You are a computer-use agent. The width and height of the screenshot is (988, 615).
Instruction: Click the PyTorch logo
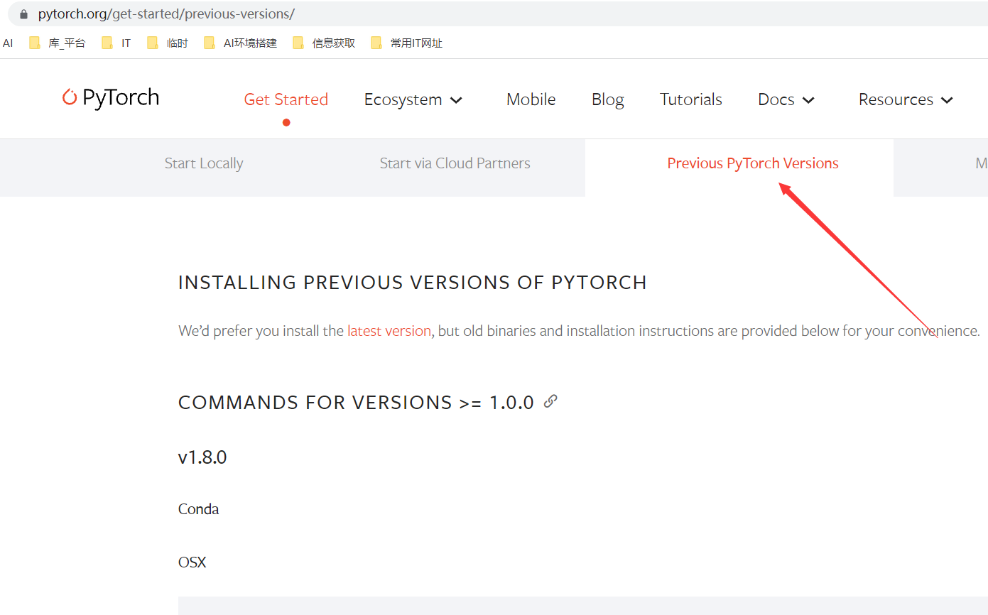click(x=110, y=98)
